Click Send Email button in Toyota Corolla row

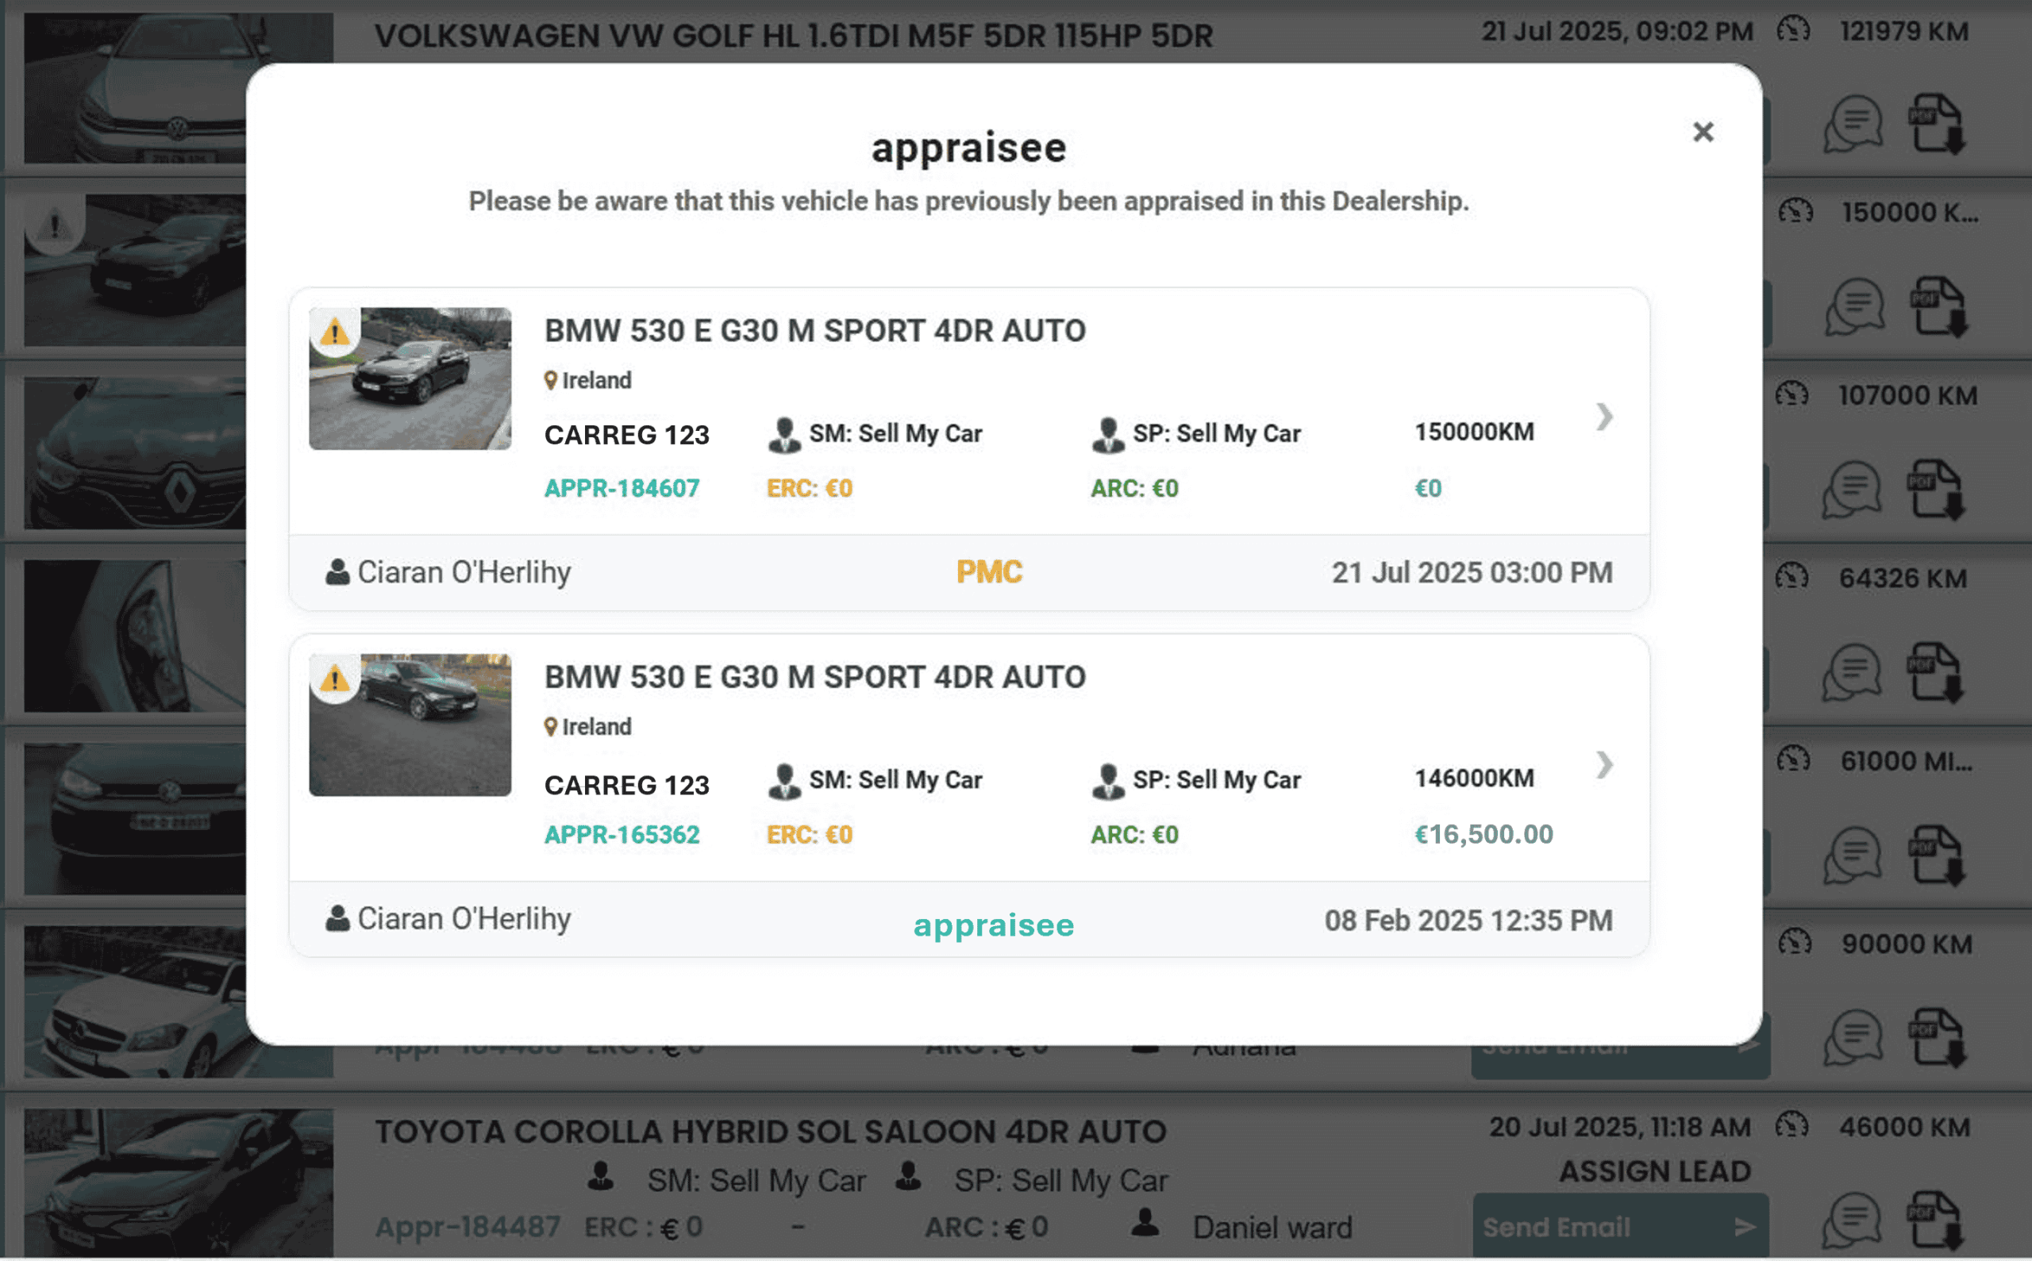pos(1620,1227)
